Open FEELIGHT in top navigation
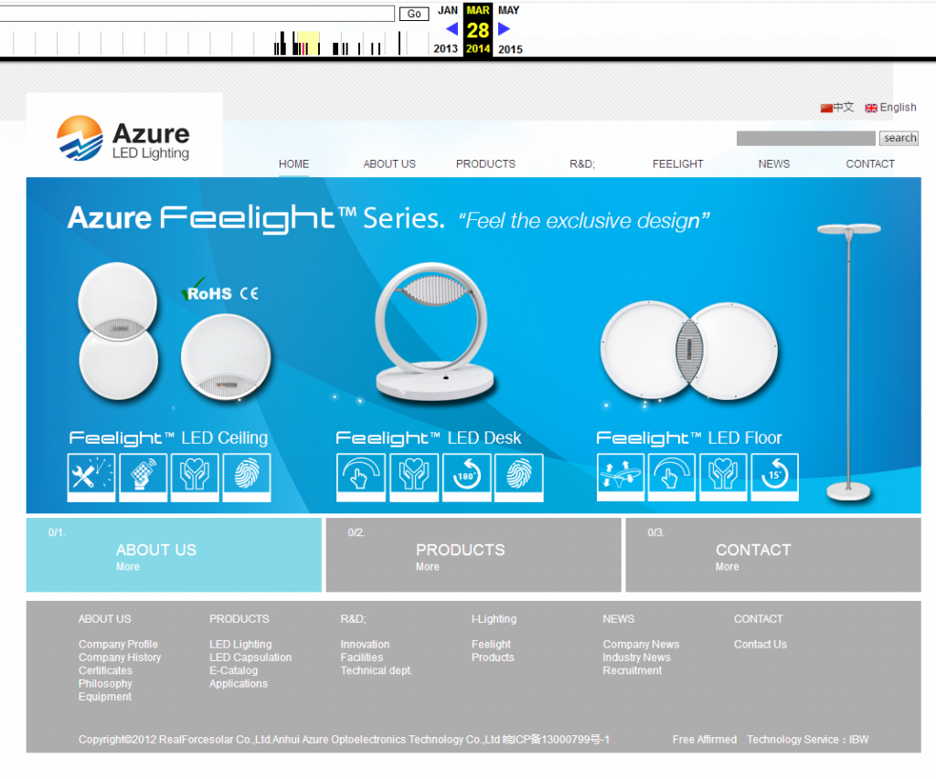936x779 pixels. point(677,164)
